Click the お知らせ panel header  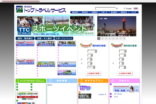point(125,81)
